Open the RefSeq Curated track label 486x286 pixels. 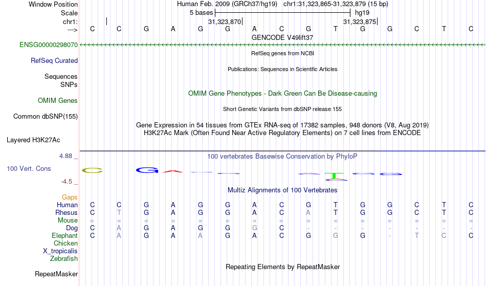click(x=54, y=60)
